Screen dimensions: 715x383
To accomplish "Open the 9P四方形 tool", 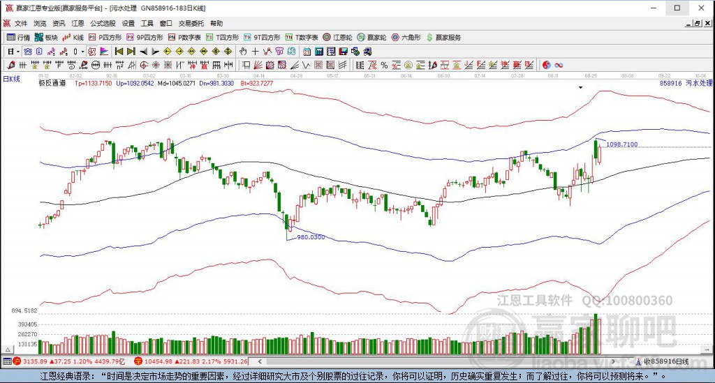I will click(x=145, y=38).
